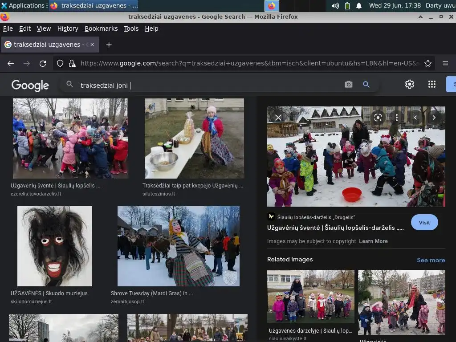Image resolution: width=456 pixels, height=342 pixels.
Task: Click the blue search magnifier button
Action: (x=366, y=84)
